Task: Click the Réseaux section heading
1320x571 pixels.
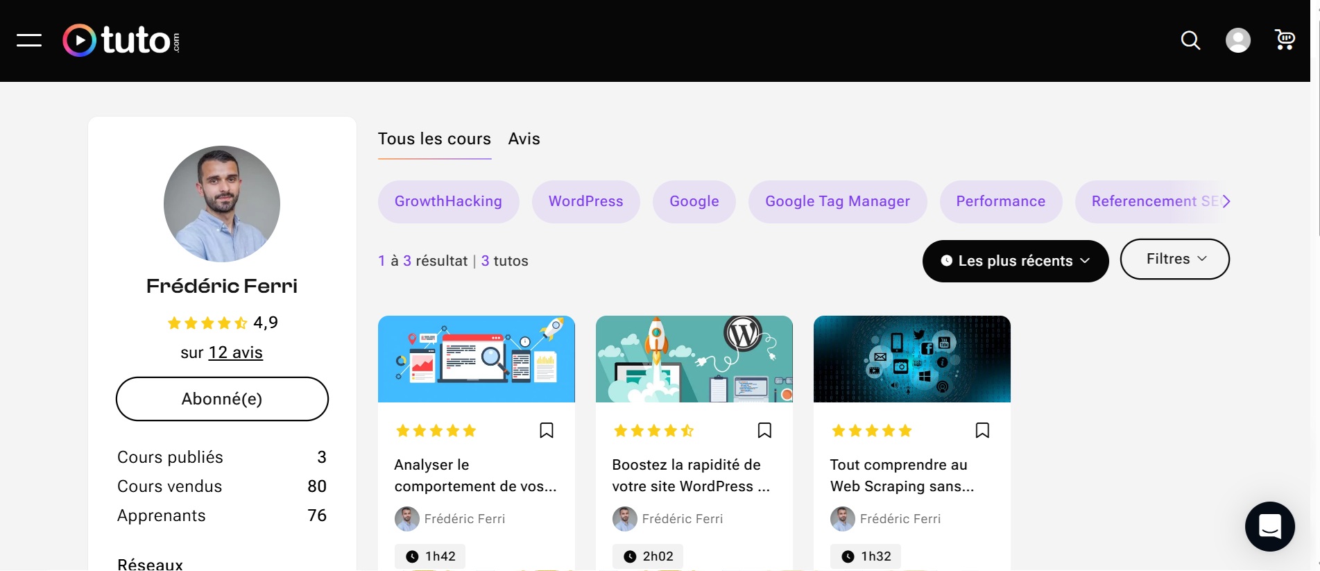Action: (150, 564)
